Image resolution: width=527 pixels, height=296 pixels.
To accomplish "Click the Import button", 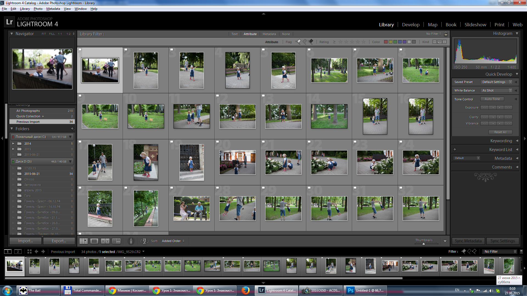I will [x=26, y=241].
